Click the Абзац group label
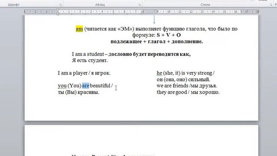Image resolution: width=277 pixels, height=156 pixels. click(100, 5)
